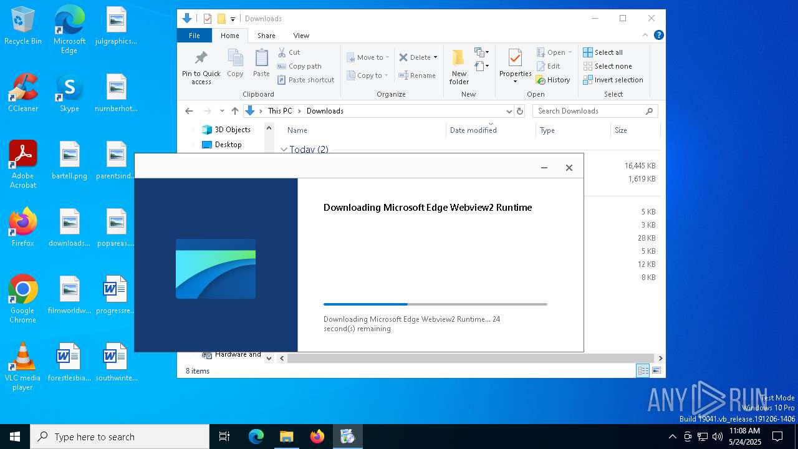The image size is (798, 449).
Task: Open File Explorer taskbar icon
Action: pyautogui.click(x=286, y=437)
